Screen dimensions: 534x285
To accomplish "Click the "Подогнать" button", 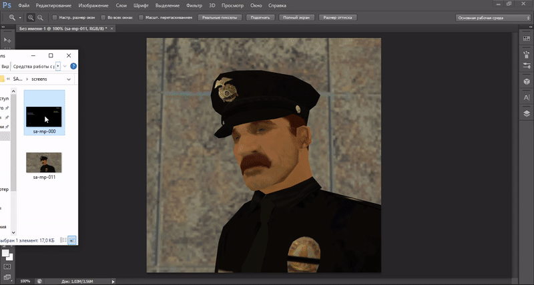I will pos(260,17).
